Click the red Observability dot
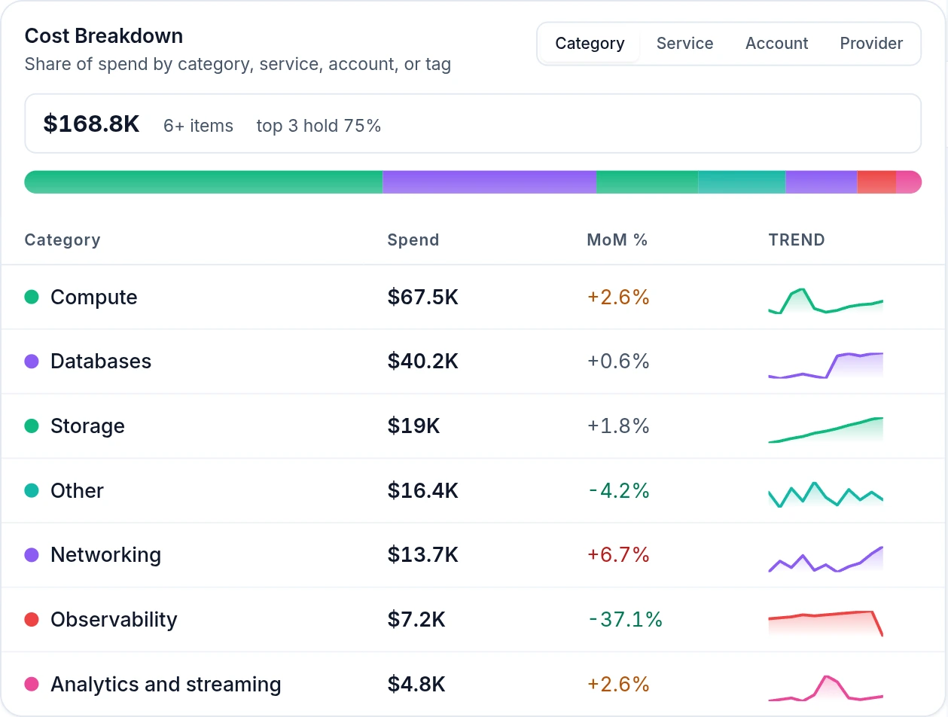This screenshot has width=948, height=717. [x=32, y=620]
